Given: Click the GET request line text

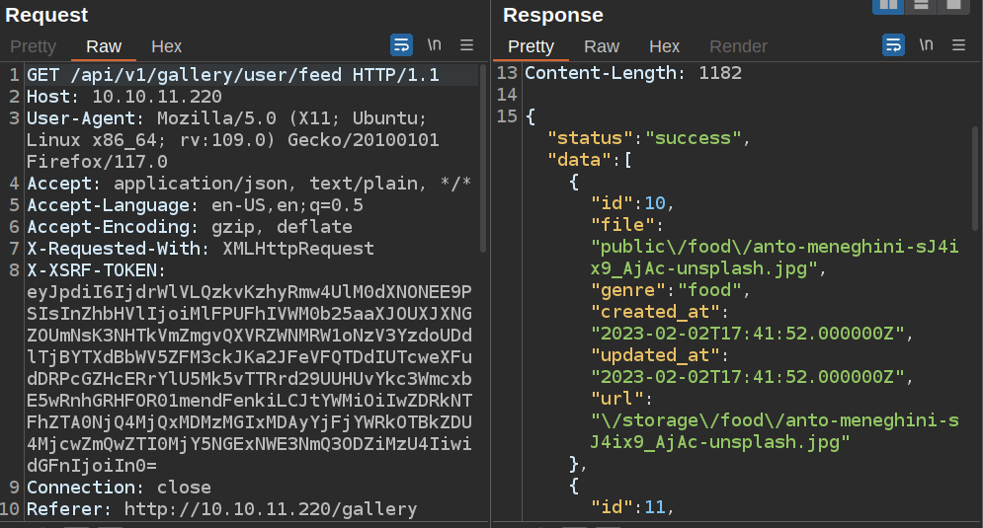Looking at the screenshot, I should (x=232, y=76).
